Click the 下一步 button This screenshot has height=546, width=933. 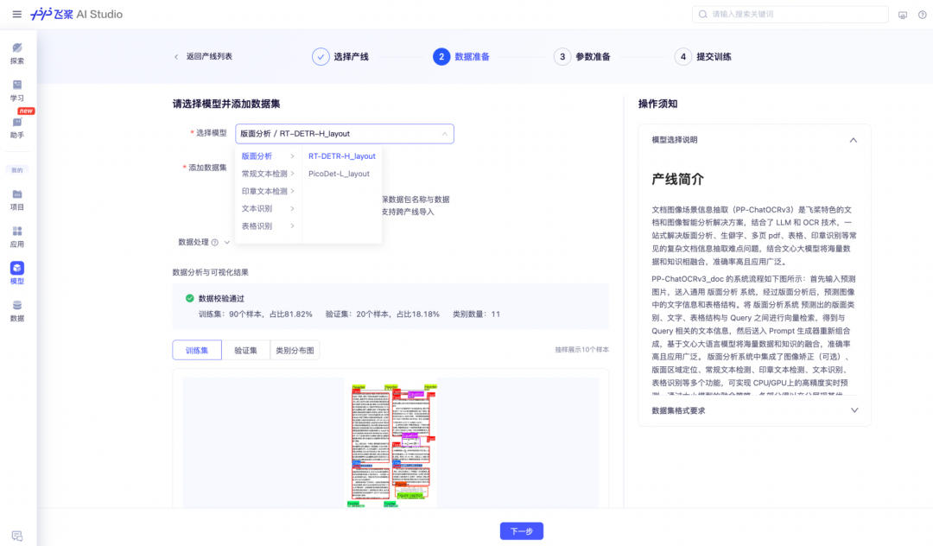521,531
